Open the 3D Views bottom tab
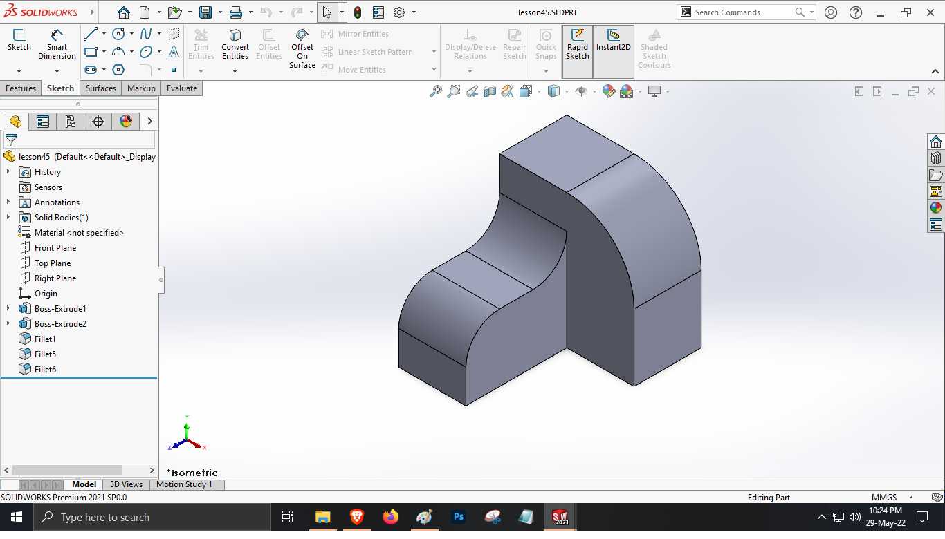This screenshot has height=539, width=945. 126,484
